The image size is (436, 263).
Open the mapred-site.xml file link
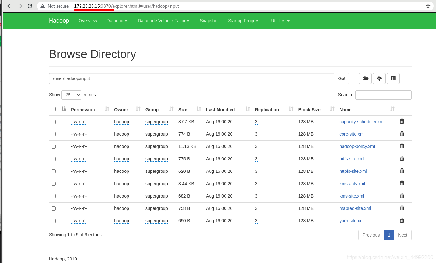(355, 208)
